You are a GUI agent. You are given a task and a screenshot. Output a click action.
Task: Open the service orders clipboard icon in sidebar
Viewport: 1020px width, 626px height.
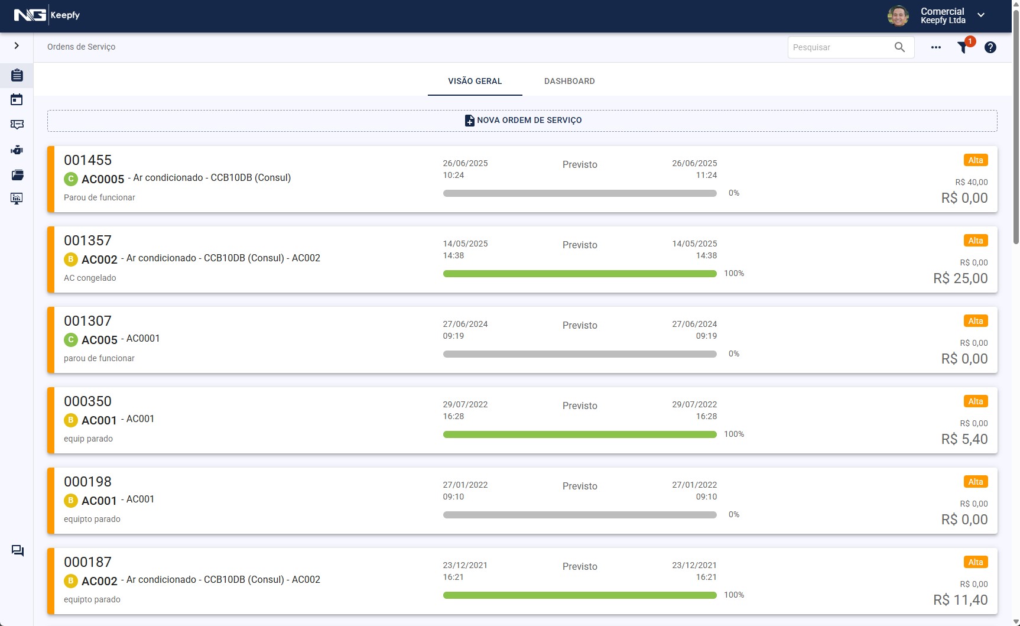pyautogui.click(x=17, y=75)
